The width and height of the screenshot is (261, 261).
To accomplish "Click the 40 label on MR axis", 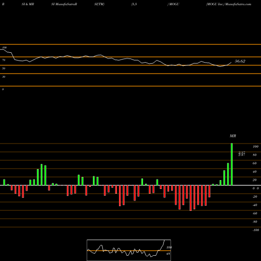I will point(255,172).
